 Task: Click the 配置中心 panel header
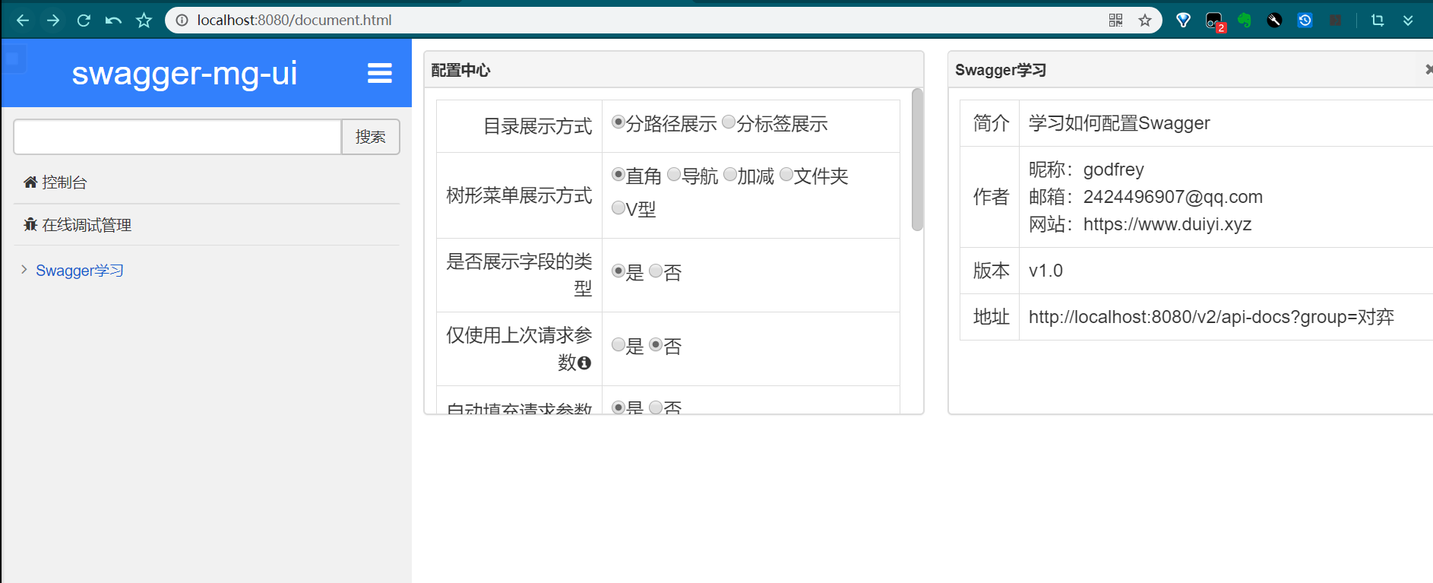(x=674, y=70)
